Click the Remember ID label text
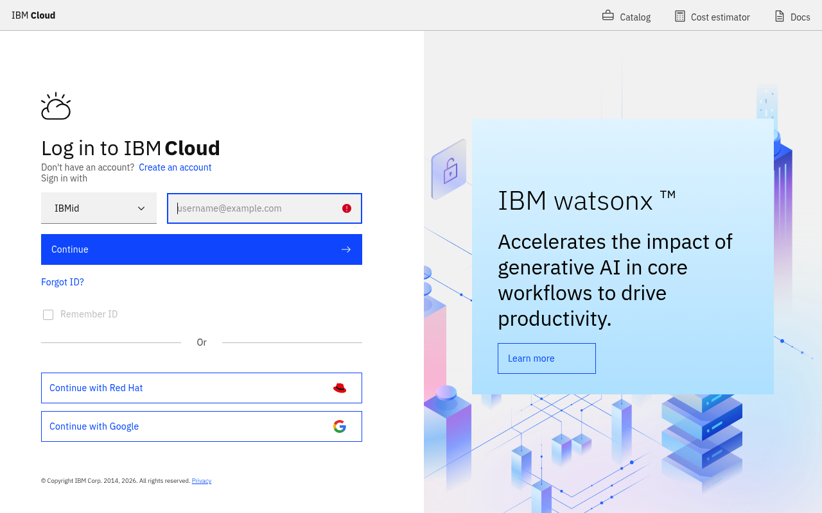The height and width of the screenshot is (513, 822). click(x=89, y=314)
